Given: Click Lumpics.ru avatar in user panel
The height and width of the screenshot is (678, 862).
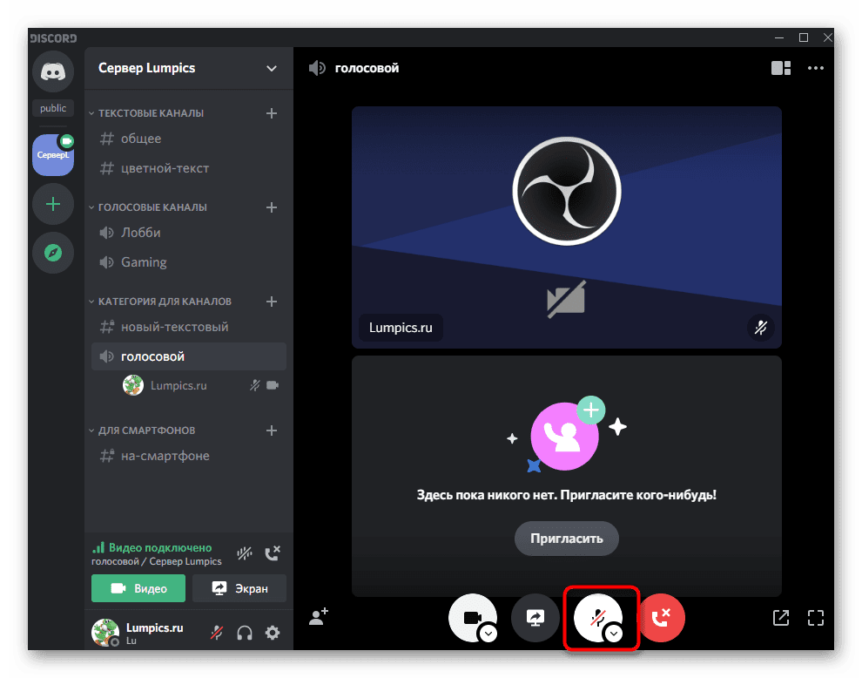Looking at the screenshot, I should 105,633.
